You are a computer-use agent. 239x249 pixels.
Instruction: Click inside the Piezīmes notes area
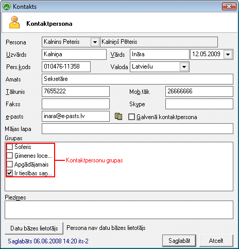click(x=119, y=210)
